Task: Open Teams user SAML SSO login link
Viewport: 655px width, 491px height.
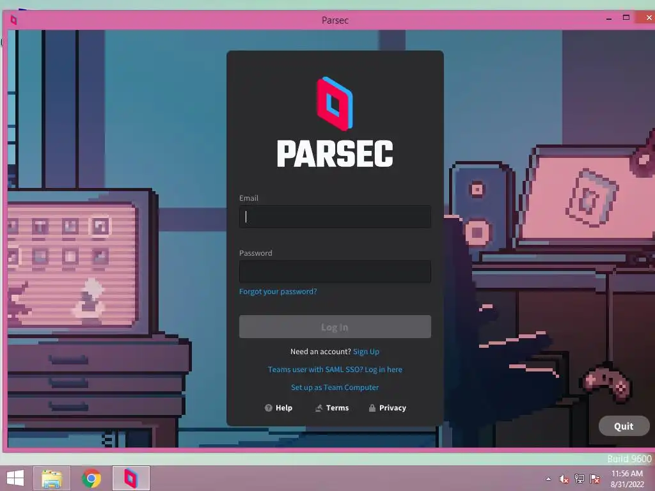Action: pyautogui.click(x=335, y=370)
